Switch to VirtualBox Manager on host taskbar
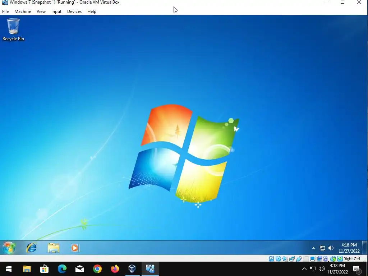 (x=132, y=269)
